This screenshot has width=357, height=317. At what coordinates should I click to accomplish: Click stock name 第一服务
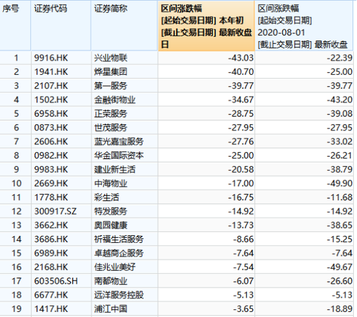point(110,86)
